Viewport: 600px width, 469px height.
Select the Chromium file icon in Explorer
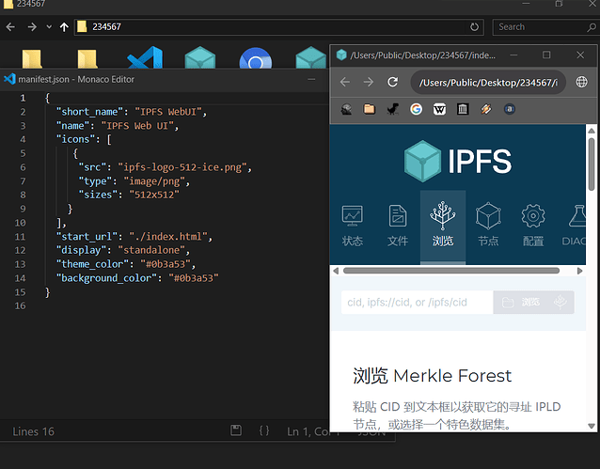(x=256, y=58)
